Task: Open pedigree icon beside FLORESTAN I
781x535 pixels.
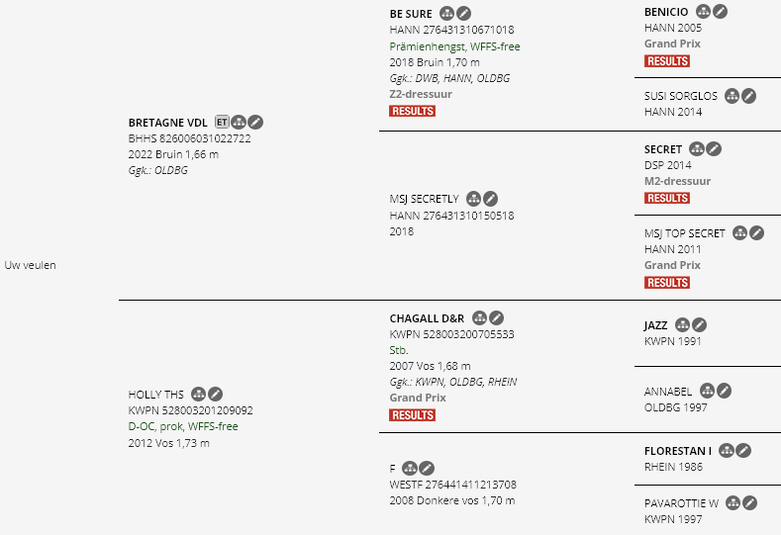Action: [x=727, y=450]
